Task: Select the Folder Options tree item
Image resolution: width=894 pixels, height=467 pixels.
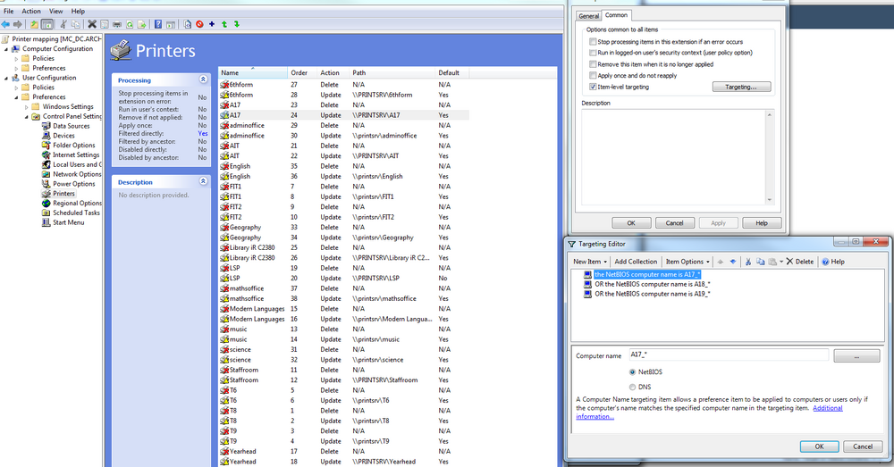Action: 69,146
